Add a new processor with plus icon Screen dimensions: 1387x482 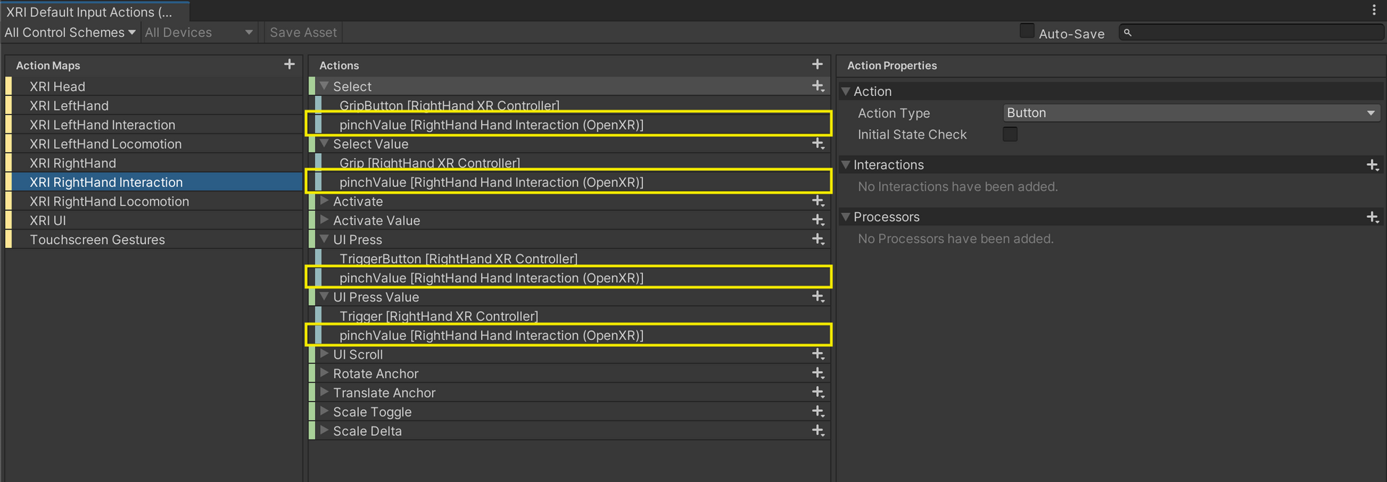[x=1373, y=217]
